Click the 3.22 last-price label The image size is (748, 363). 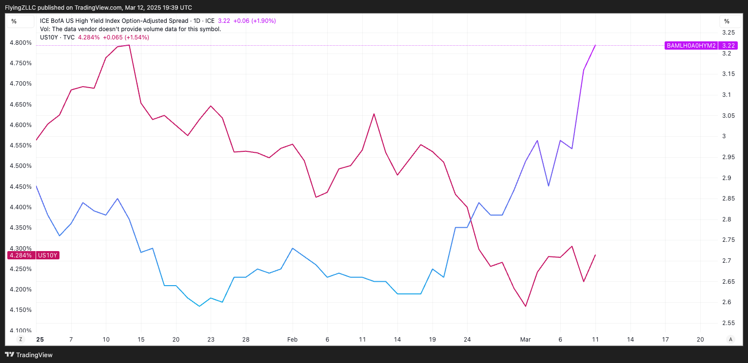point(728,46)
